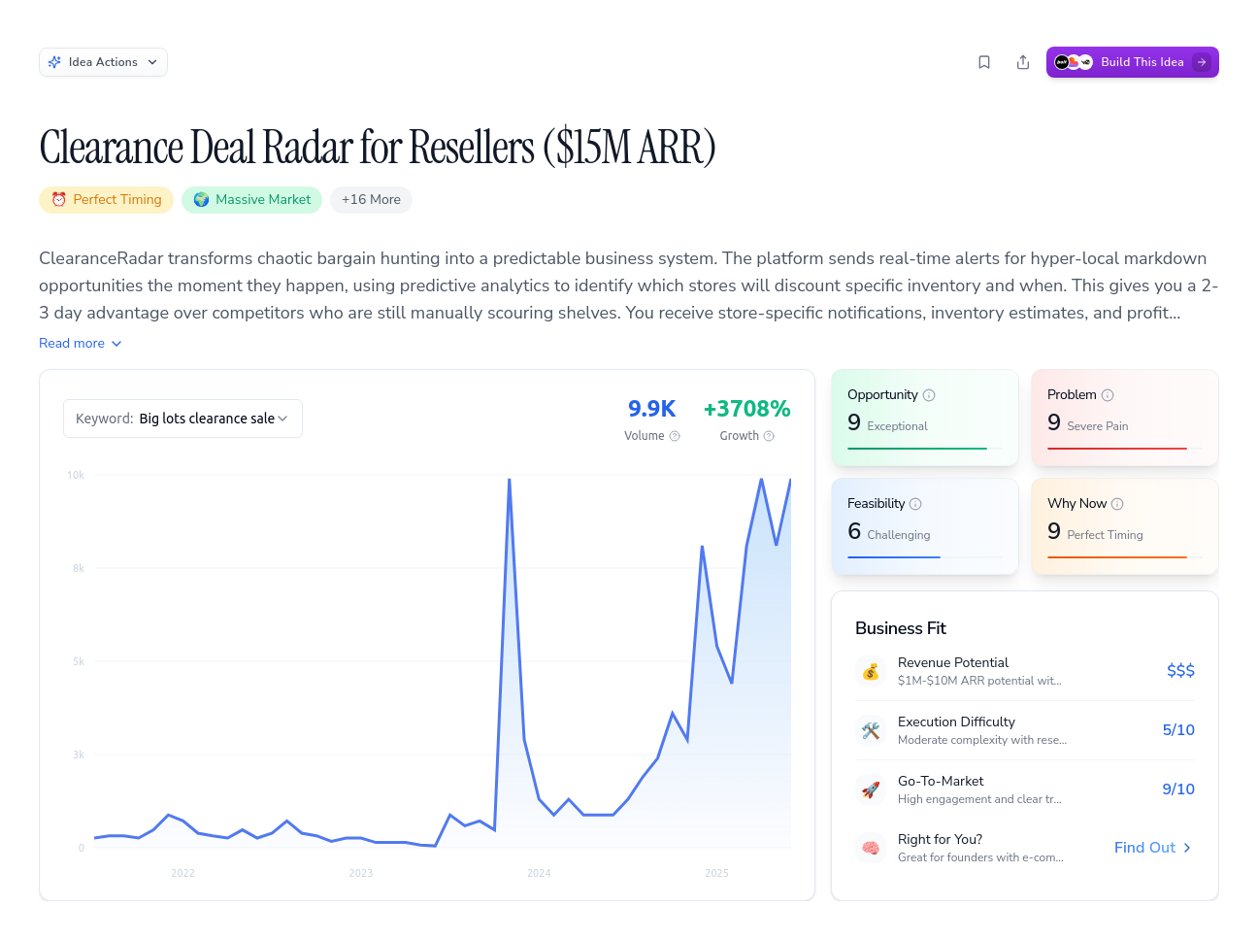The height and width of the screenshot is (940, 1258).
Task: Click the 9.9K volume value
Action: 651,409
